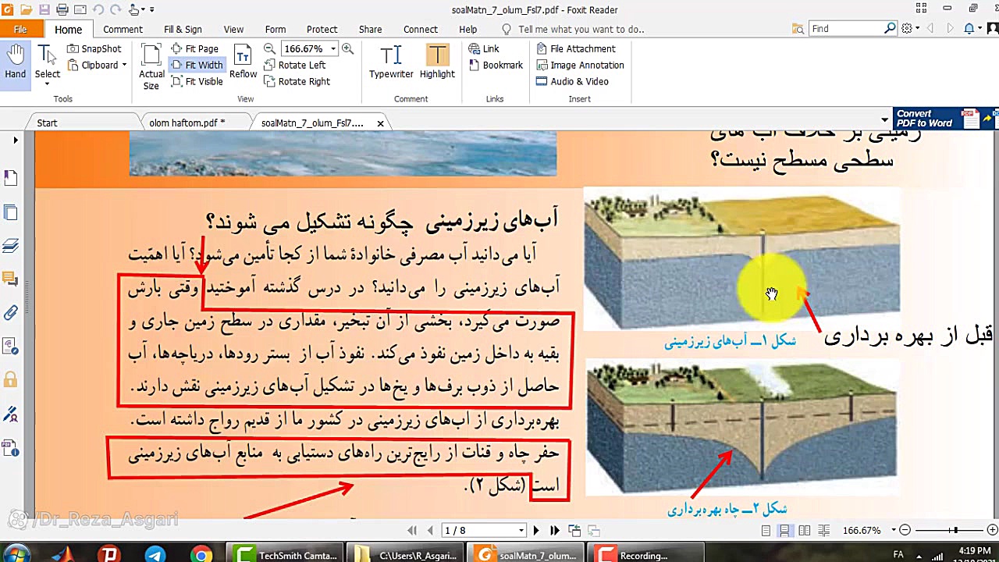Choose Fit Page view
Screen dimensions: 999x562
195,48
